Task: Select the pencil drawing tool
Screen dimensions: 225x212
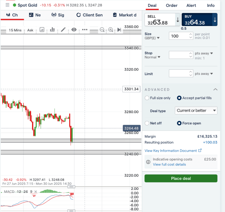Action: [x=63, y=30]
